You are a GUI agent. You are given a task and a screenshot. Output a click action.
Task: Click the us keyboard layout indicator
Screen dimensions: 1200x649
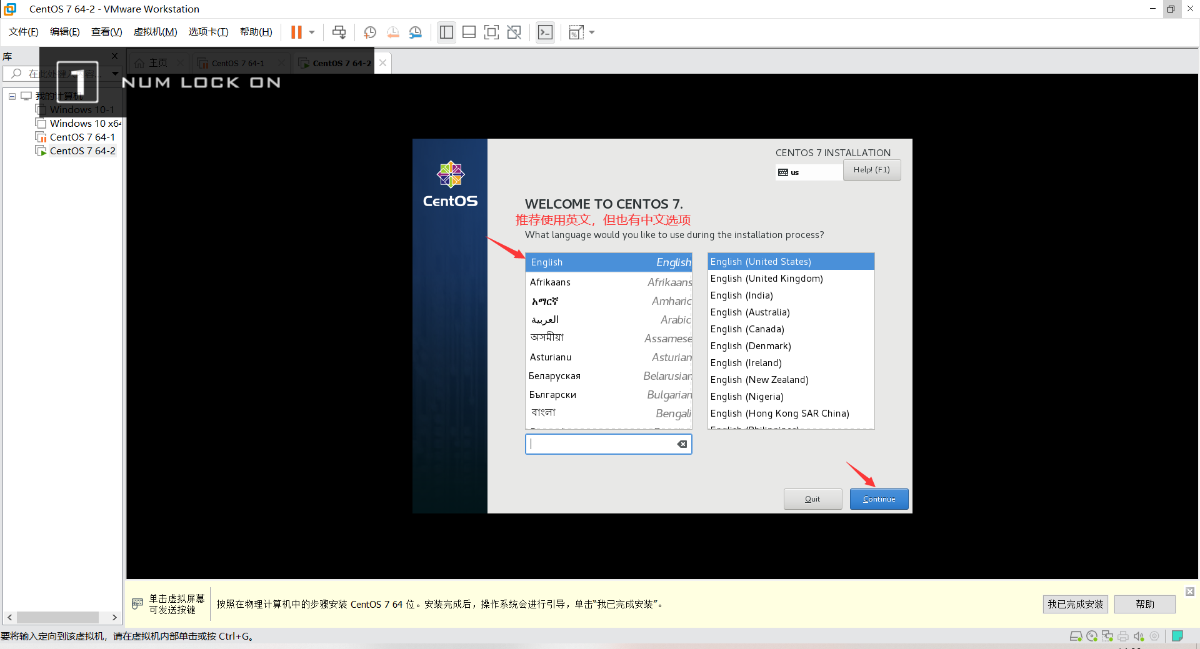[x=809, y=172]
